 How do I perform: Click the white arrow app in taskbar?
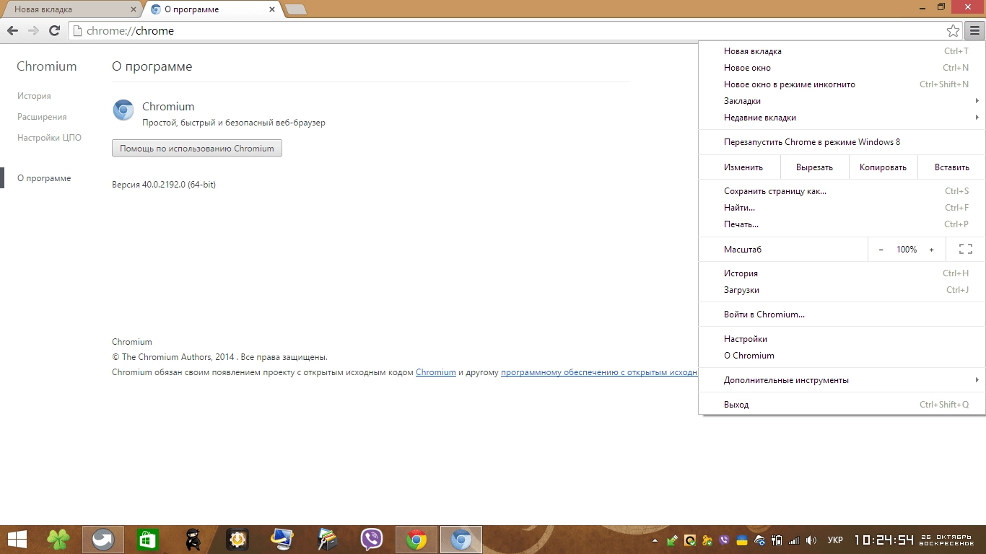pos(103,540)
